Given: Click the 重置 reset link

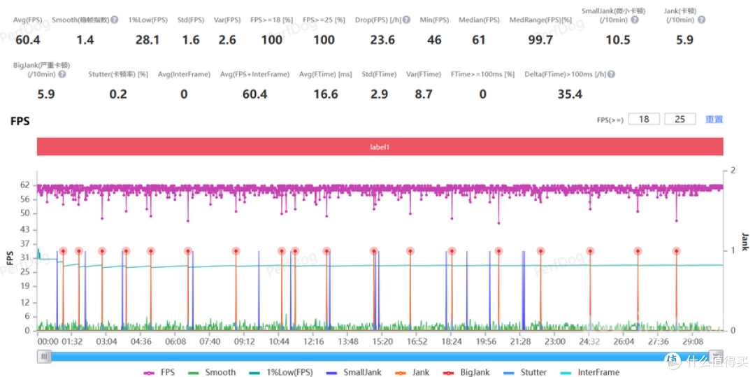Looking at the screenshot, I should click(714, 120).
